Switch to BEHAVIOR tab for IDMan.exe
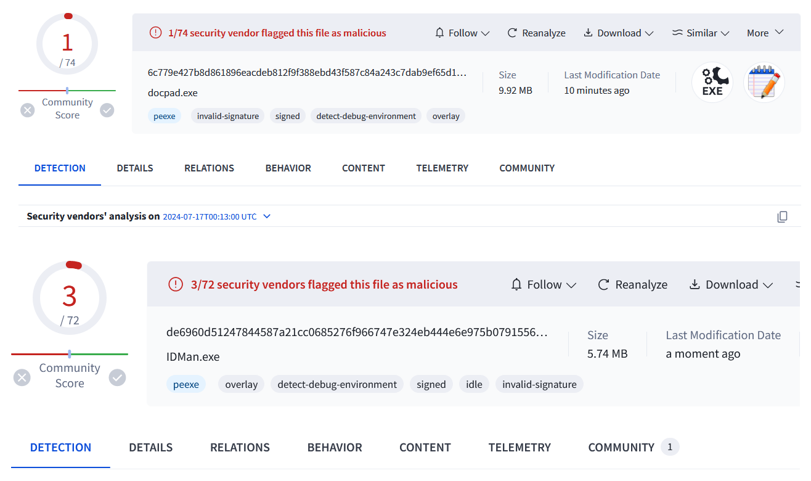Viewport: 811px width, 481px height. [335, 448]
